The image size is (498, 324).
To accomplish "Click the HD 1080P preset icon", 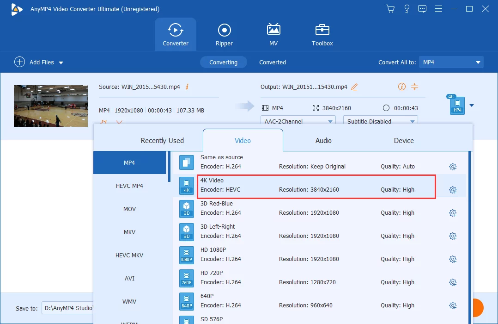I will (187, 255).
